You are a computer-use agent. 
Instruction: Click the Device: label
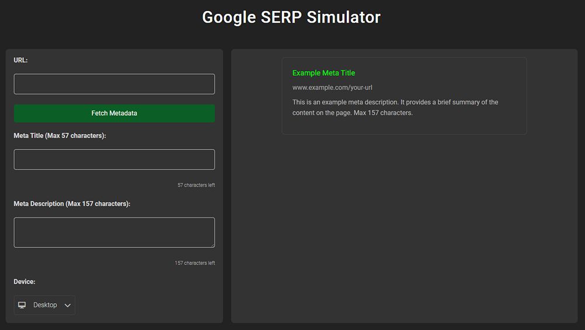25,282
